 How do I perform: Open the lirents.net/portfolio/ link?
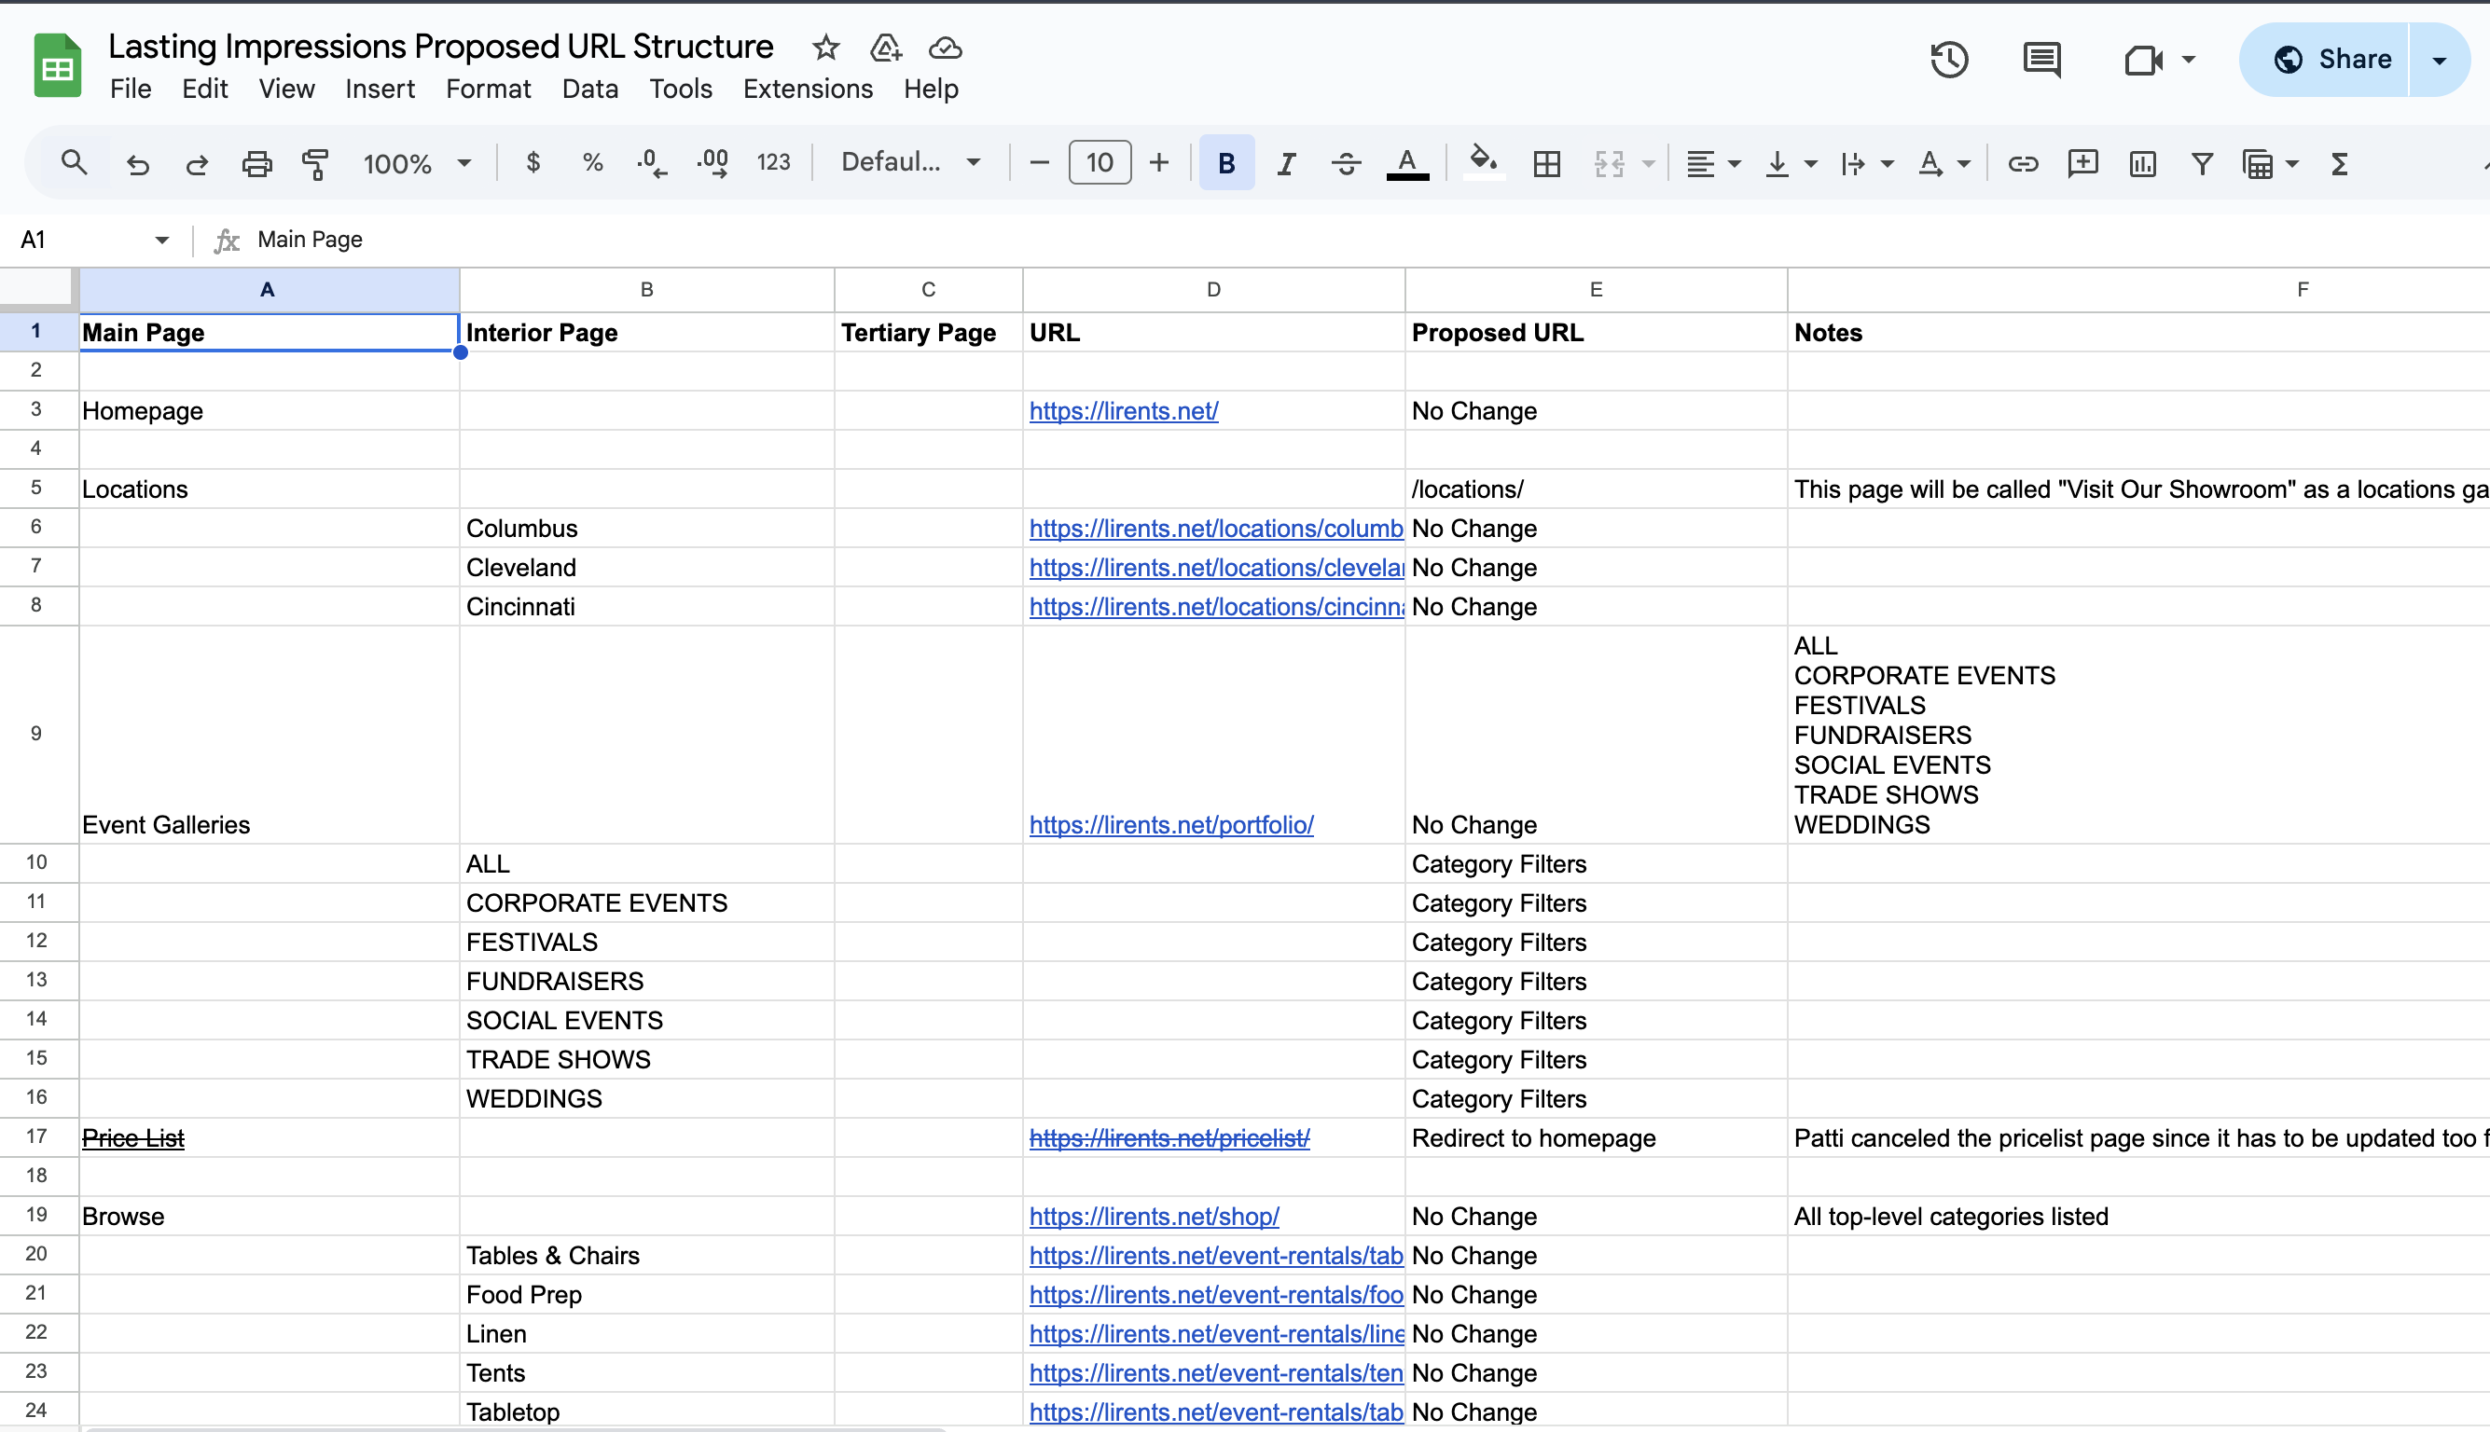1170,825
